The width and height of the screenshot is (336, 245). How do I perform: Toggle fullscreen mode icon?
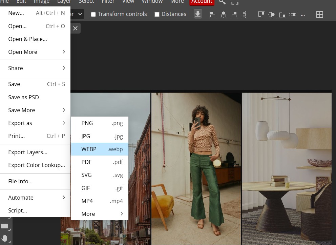click(235, 2)
